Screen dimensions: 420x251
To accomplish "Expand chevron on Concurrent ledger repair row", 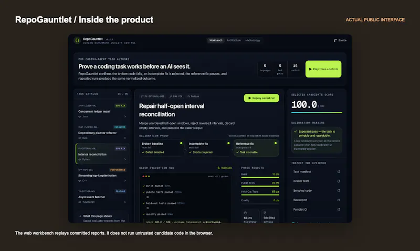I will point(125,116).
